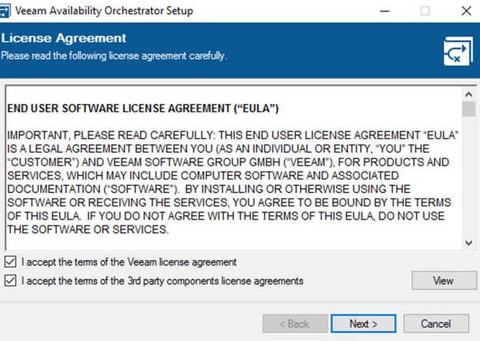Click the 'I accept the terms of the Veeam license agreement' label
This screenshot has height=341, width=480.
pos(129,262)
